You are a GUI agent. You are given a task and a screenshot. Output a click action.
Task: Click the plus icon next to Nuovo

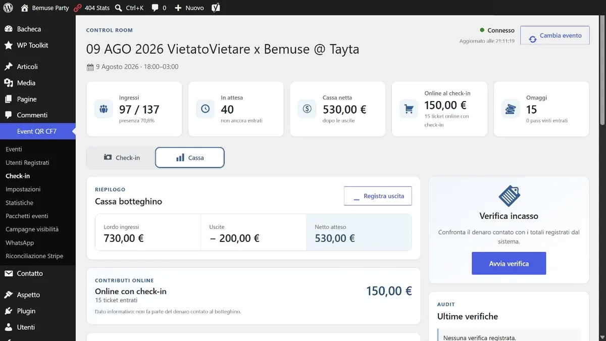click(x=178, y=8)
